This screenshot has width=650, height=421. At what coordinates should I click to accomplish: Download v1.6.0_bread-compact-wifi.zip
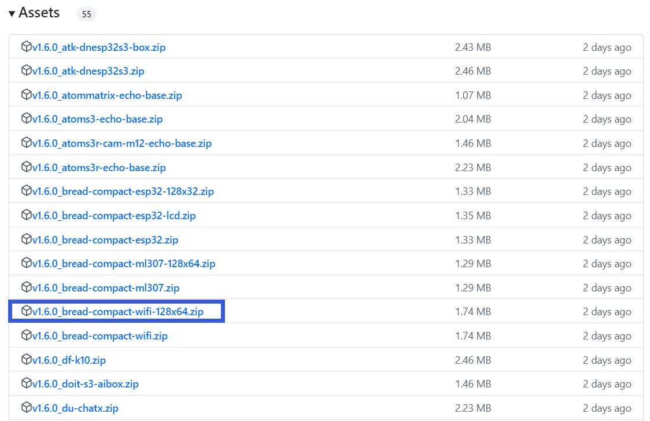pyautogui.click(x=100, y=336)
